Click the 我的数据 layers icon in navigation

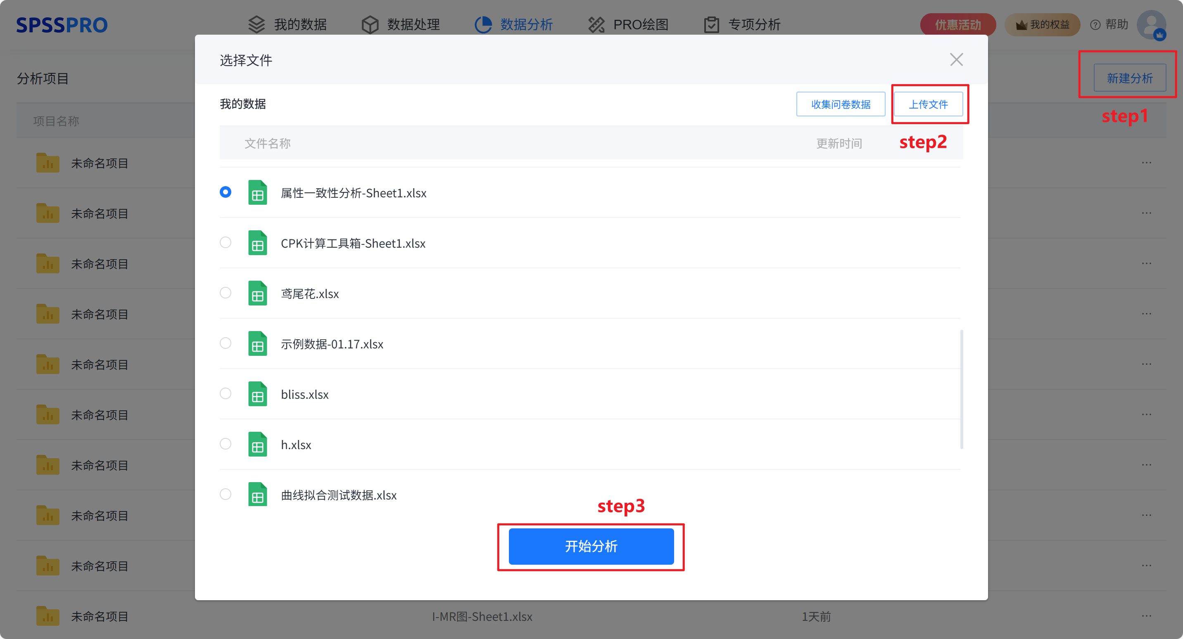257,25
